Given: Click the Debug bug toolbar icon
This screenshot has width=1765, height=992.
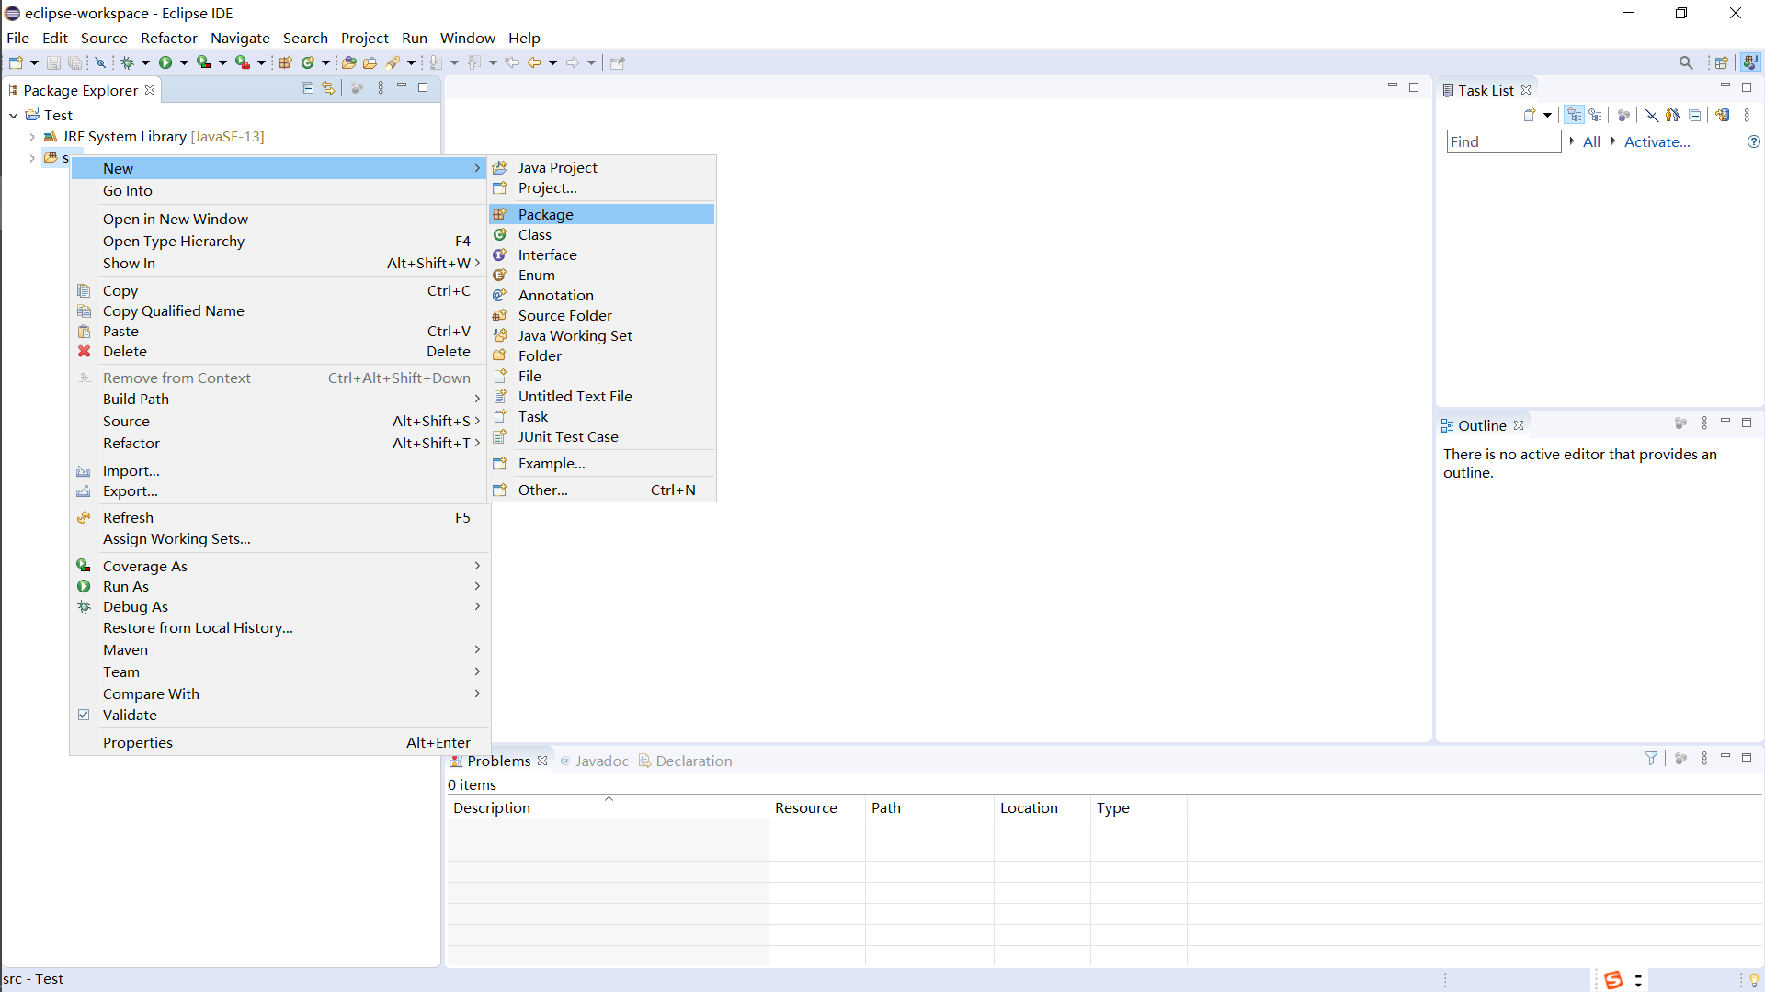Looking at the screenshot, I should (128, 62).
